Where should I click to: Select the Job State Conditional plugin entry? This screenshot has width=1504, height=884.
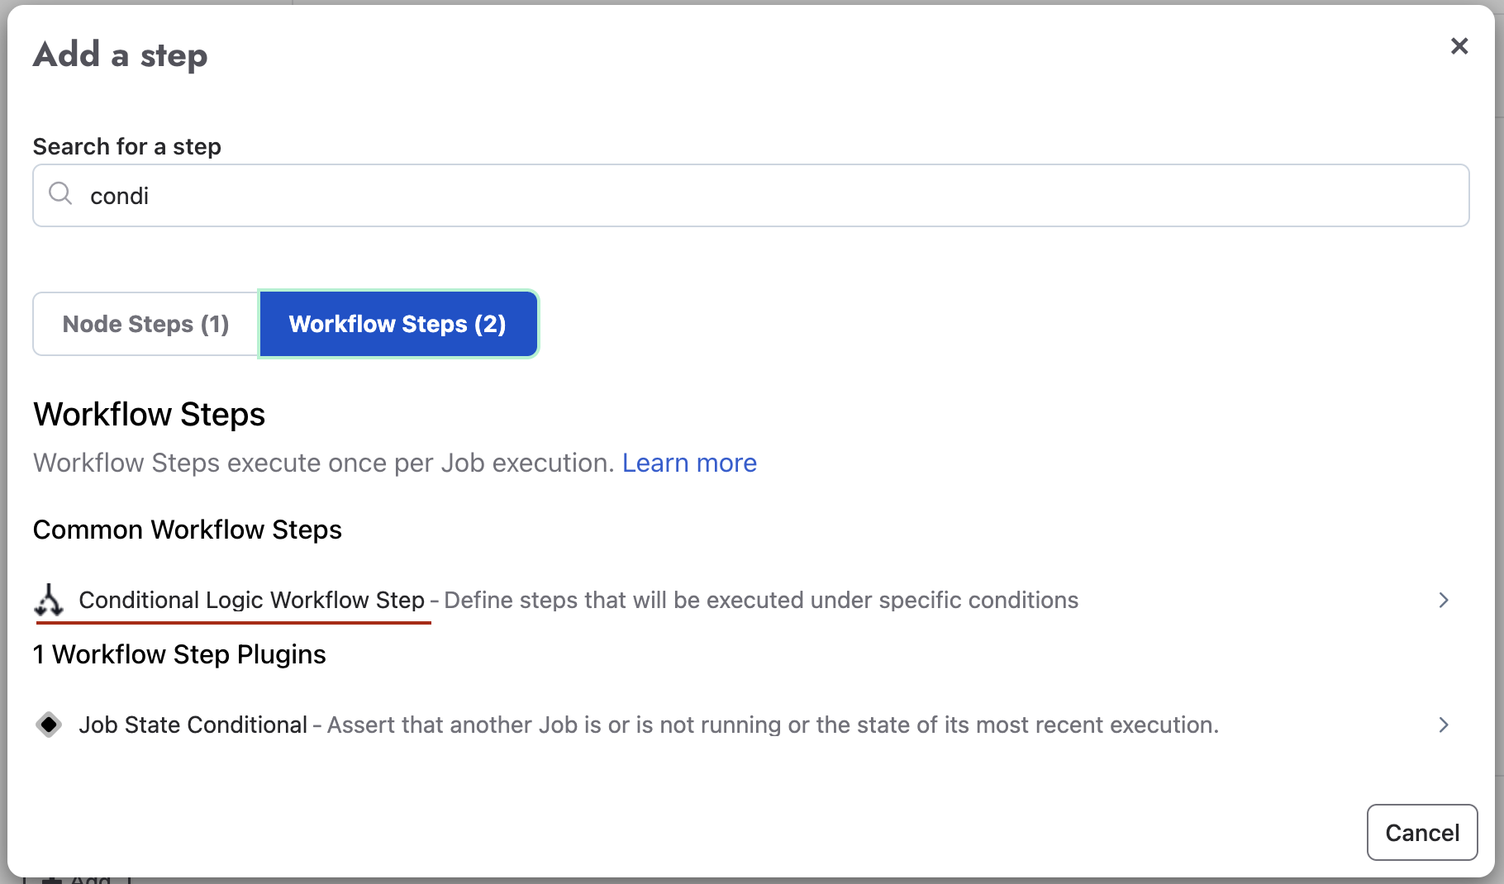click(193, 725)
